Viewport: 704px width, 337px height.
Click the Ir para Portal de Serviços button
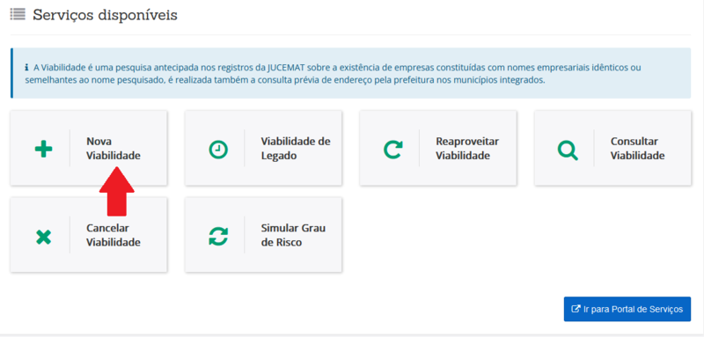[627, 309]
